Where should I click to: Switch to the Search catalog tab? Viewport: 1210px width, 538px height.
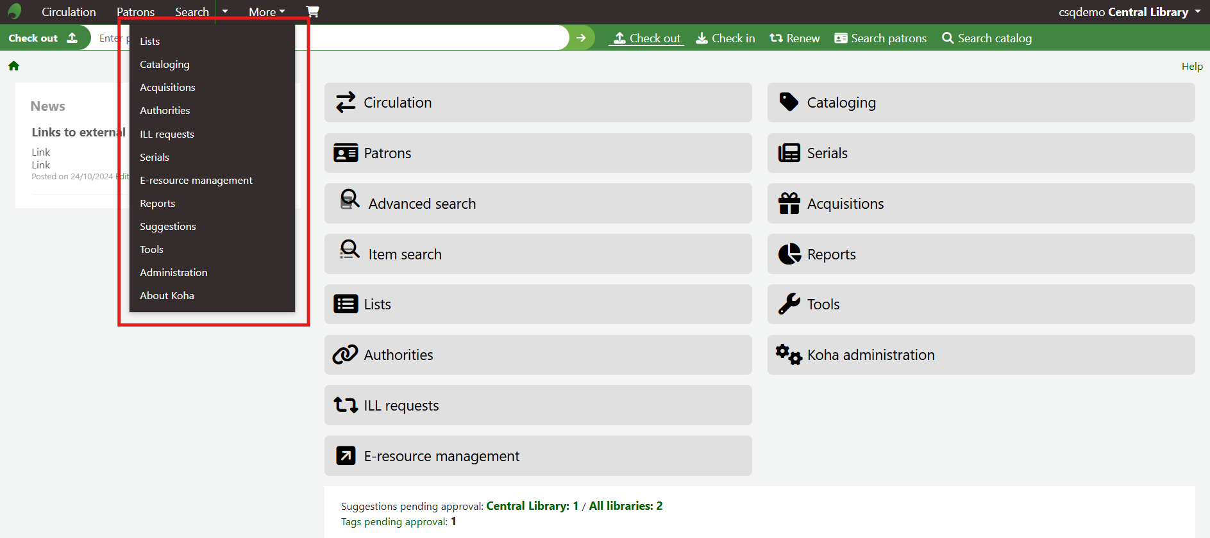click(x=987, y=38)
